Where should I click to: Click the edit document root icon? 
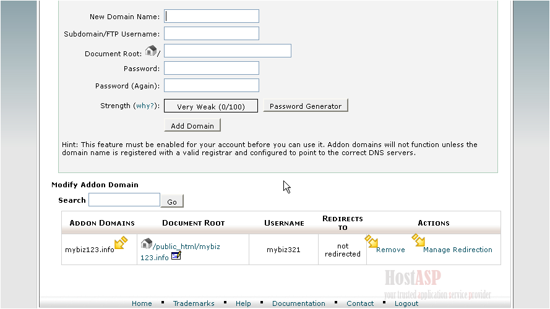pyautogui.click(x=176, y=255)
